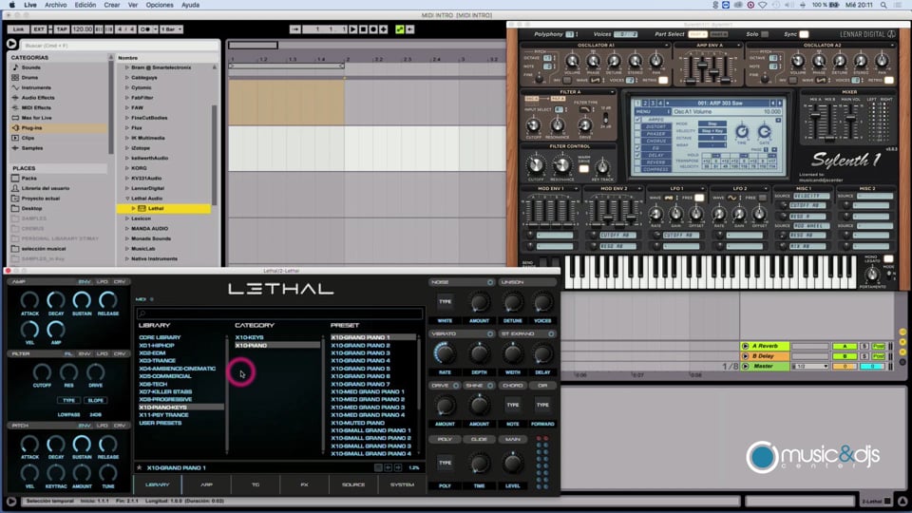The height and width of the screenshot is (513, 912).
Task: Open Librería del usuario place
Action: 46,188
